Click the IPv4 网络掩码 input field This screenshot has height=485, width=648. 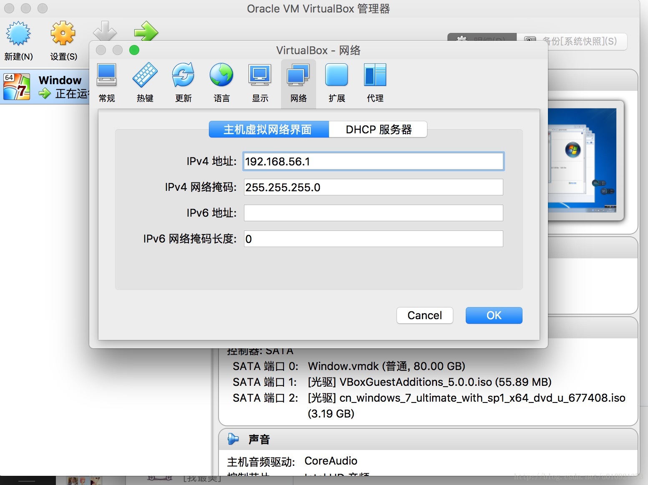[x=374, y=187]
